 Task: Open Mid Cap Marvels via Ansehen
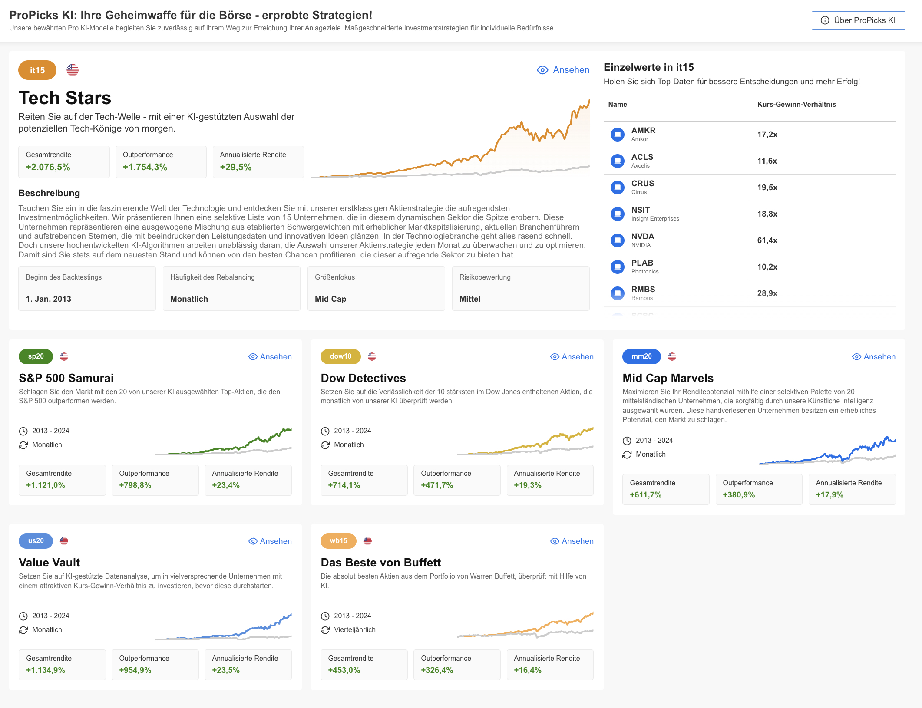tap(874, 357)
